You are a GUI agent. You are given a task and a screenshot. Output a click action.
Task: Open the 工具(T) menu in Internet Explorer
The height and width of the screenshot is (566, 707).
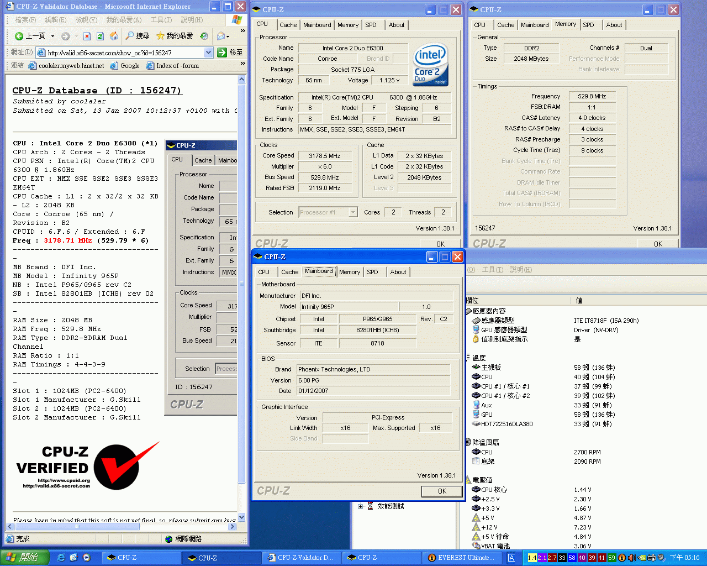(x=161, y=20)
